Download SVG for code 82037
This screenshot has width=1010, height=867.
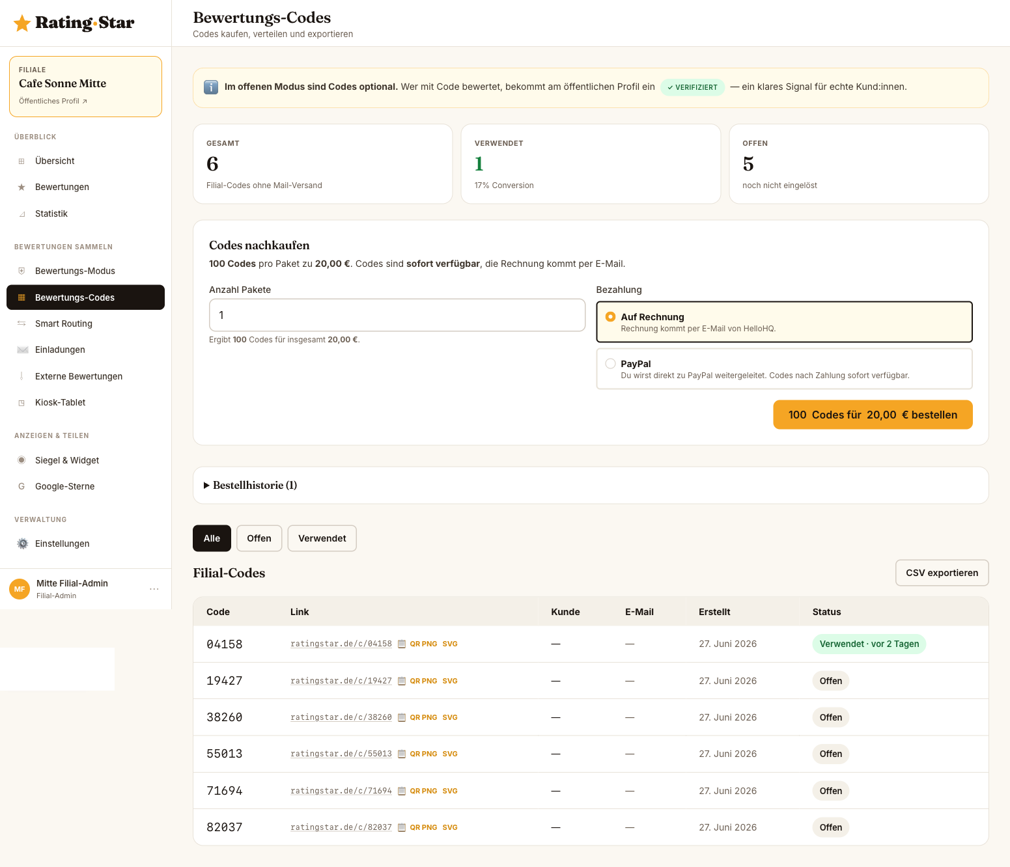click(x=450, y=827)
